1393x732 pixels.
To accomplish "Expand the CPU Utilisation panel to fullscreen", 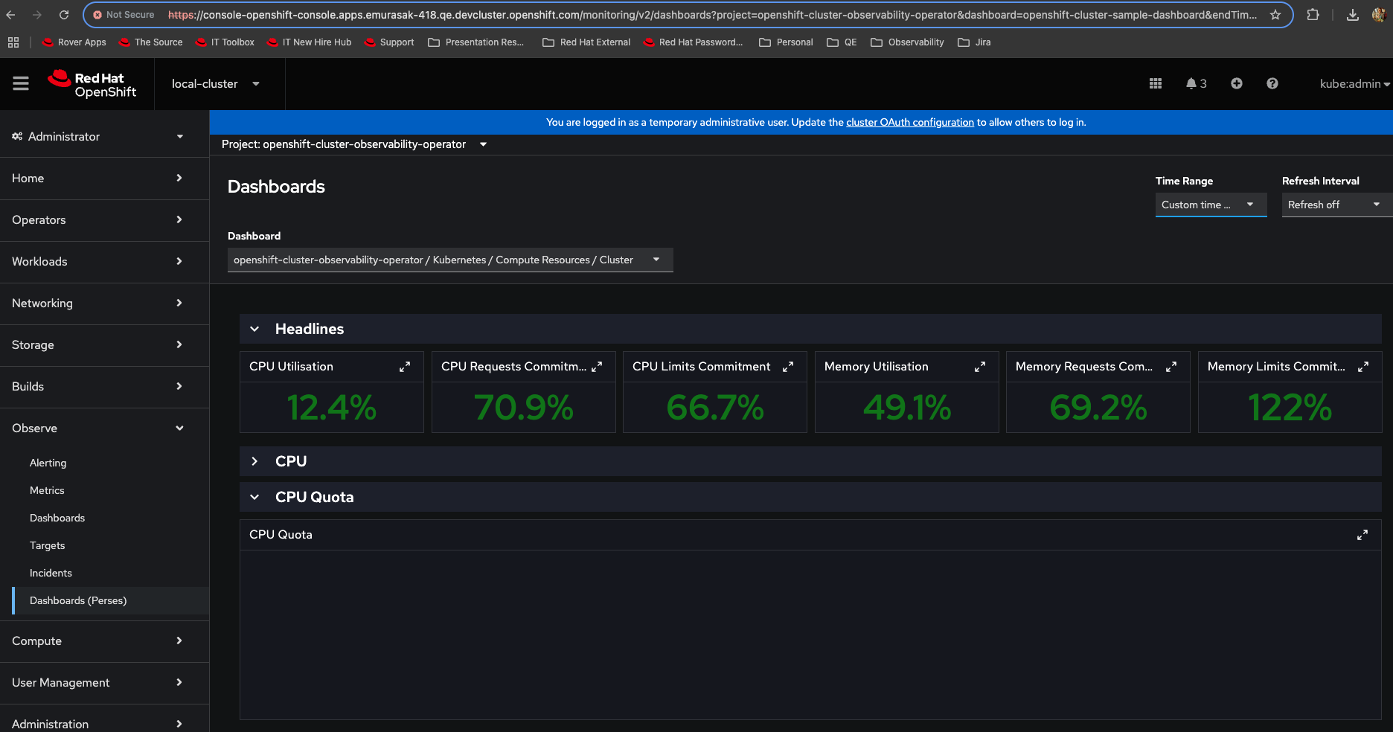I will tap(405, 367).
